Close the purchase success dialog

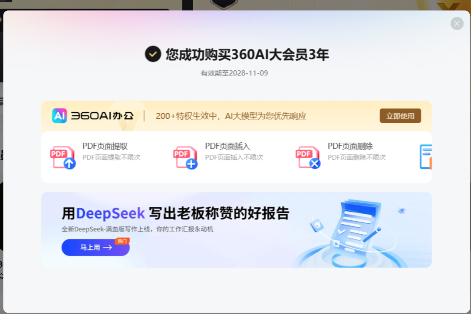pos(457,23)
